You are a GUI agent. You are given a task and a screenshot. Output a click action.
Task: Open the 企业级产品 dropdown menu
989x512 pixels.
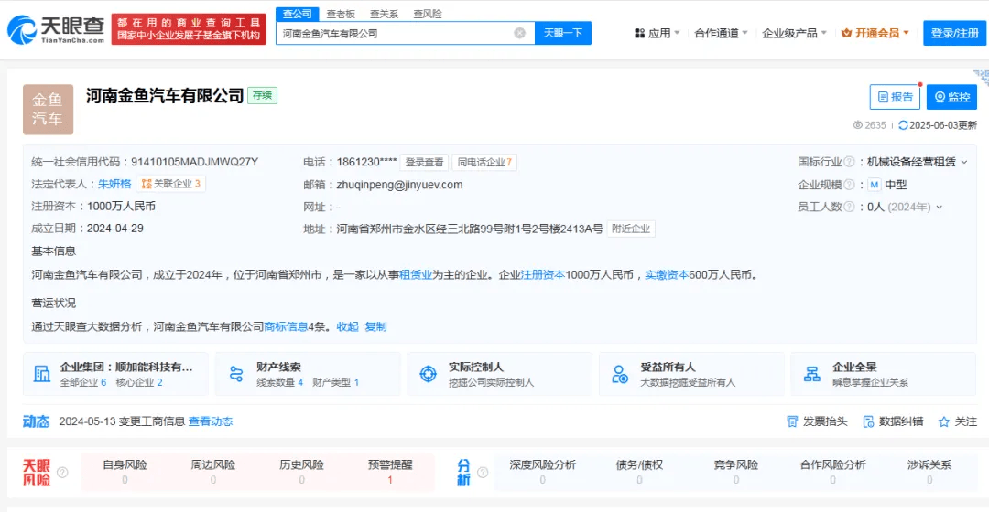coord(794,34)
